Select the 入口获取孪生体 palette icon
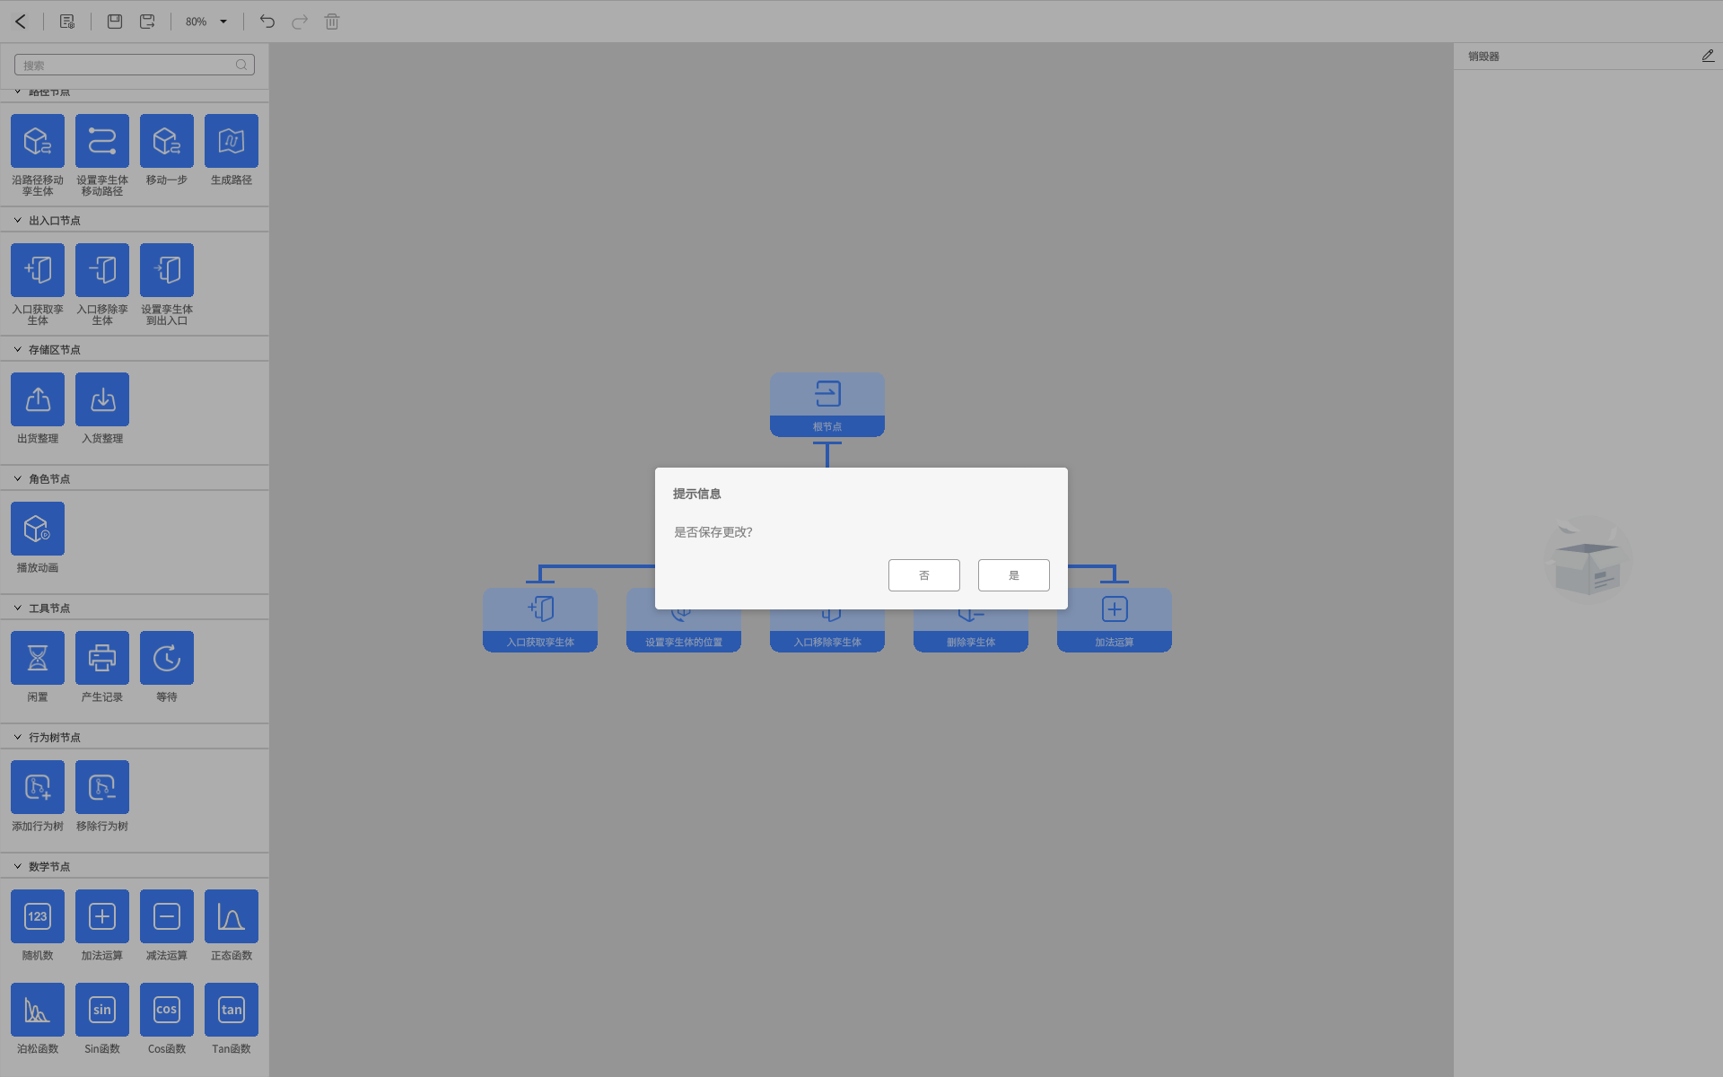The width and height of the screenshot is (1723, 1077). pyautogui.click(x=38, y=270)
